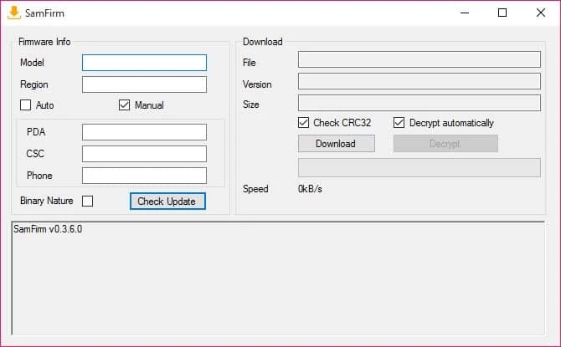Click inside the log output area
The image size is (561, 347).
coord(280,280)
